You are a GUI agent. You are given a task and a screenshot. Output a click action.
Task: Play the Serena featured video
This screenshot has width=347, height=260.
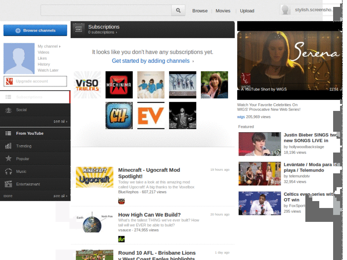click(x=289, y=60)
